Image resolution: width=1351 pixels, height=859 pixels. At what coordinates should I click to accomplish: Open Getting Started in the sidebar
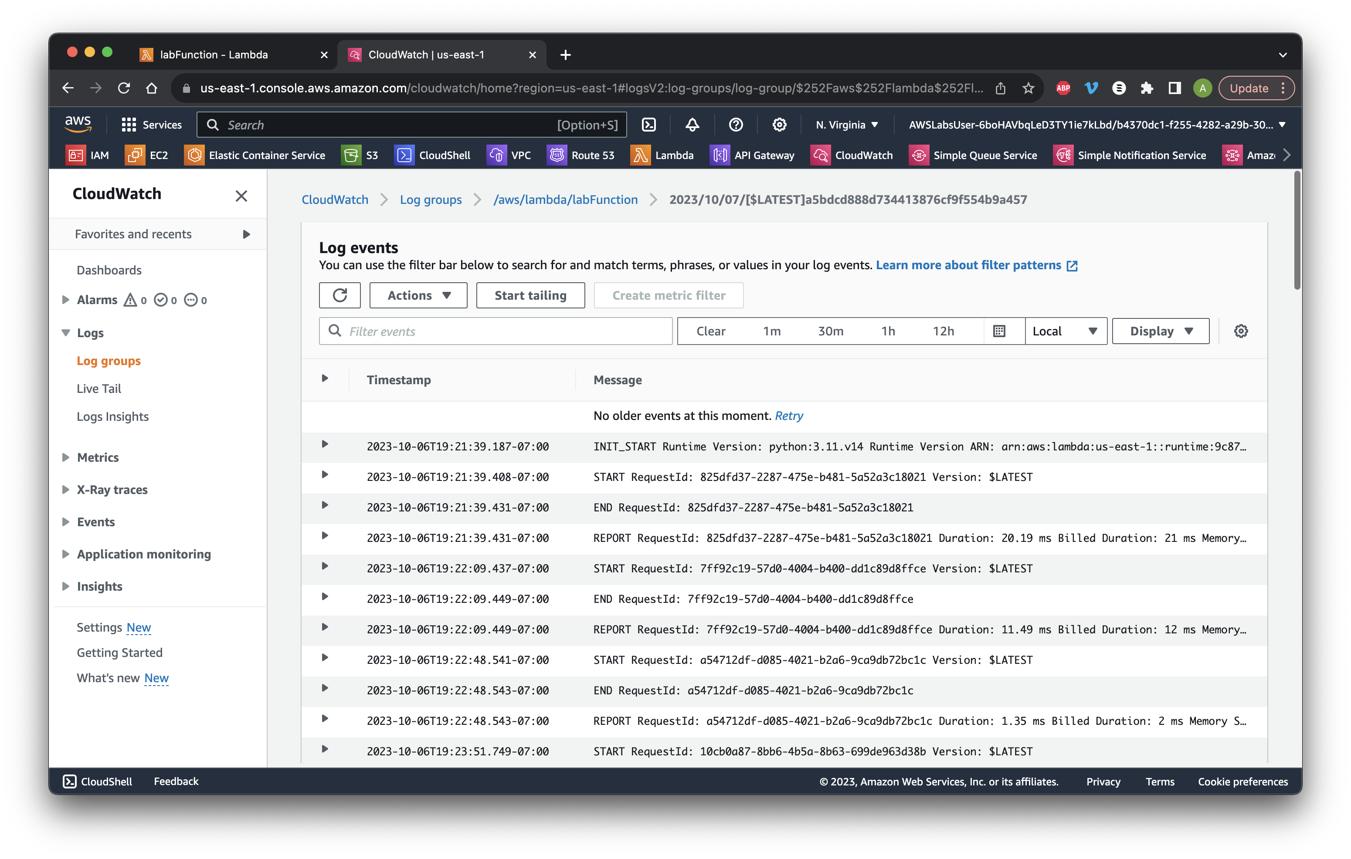pos(119,653)
